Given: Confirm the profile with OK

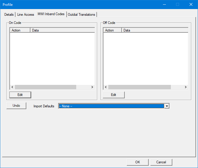Looking at the screenshot, I should click(x=138, y=162).
